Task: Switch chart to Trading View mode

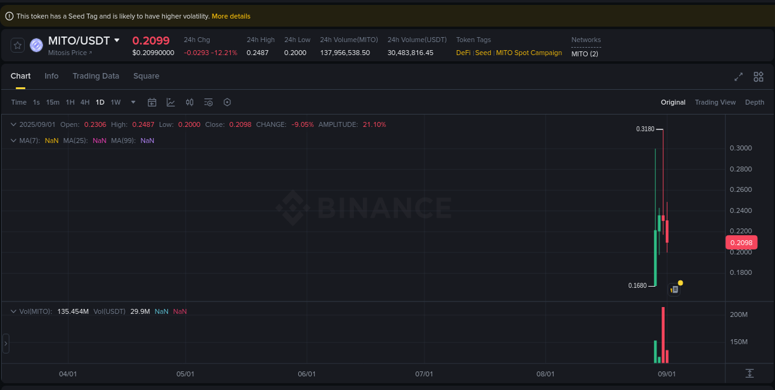Action: [x=715, y=102]
